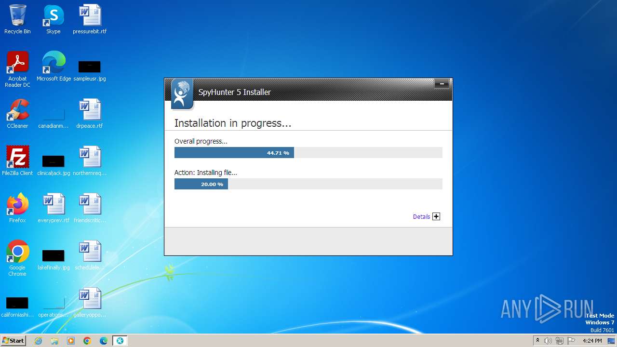Screen dimensions: 617x347
Task: Open the Windows Start menu
Action: [x=13, y=340]
